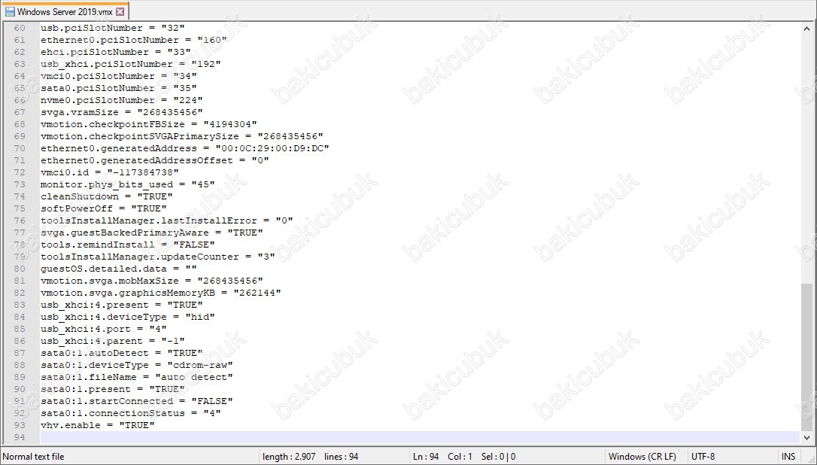Screen dimensions: 817x465
Task: Click line svga.vramSize = "268435456"
Action: pyautogui.click(x=121, y=112)
